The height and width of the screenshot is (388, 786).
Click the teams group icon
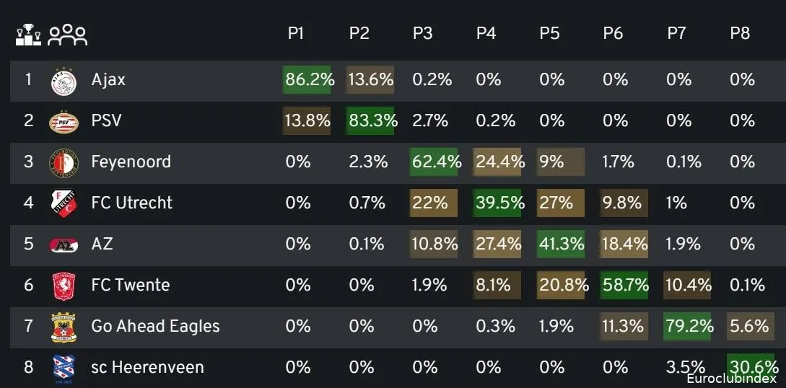tap(67, 35)
